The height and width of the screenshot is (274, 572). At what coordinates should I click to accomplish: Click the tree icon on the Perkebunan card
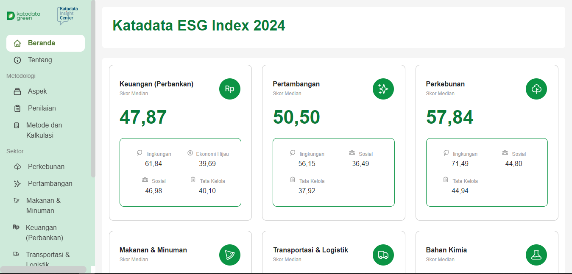pos(536,89)
